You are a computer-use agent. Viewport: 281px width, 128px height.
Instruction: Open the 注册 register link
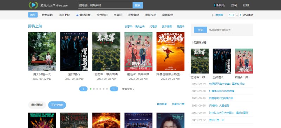point(246,5)
